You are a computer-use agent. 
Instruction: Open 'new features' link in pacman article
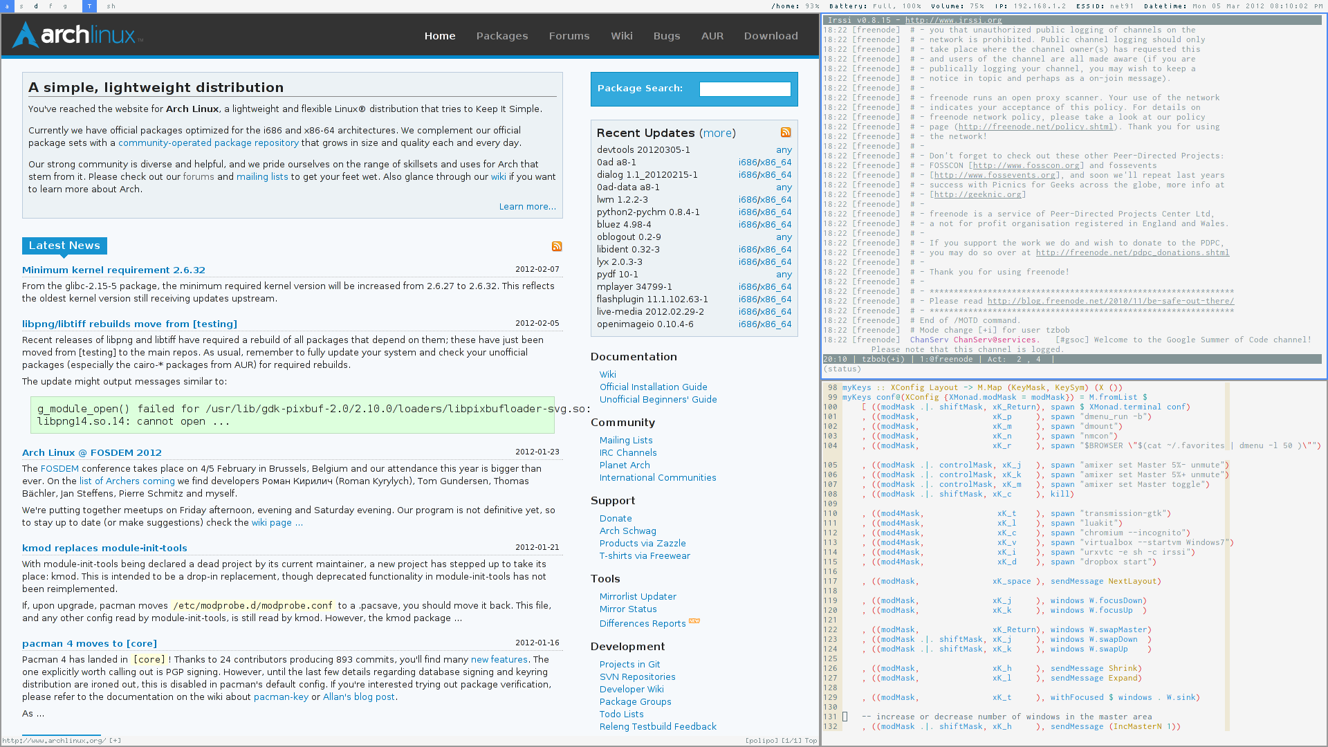coord(499,660)
